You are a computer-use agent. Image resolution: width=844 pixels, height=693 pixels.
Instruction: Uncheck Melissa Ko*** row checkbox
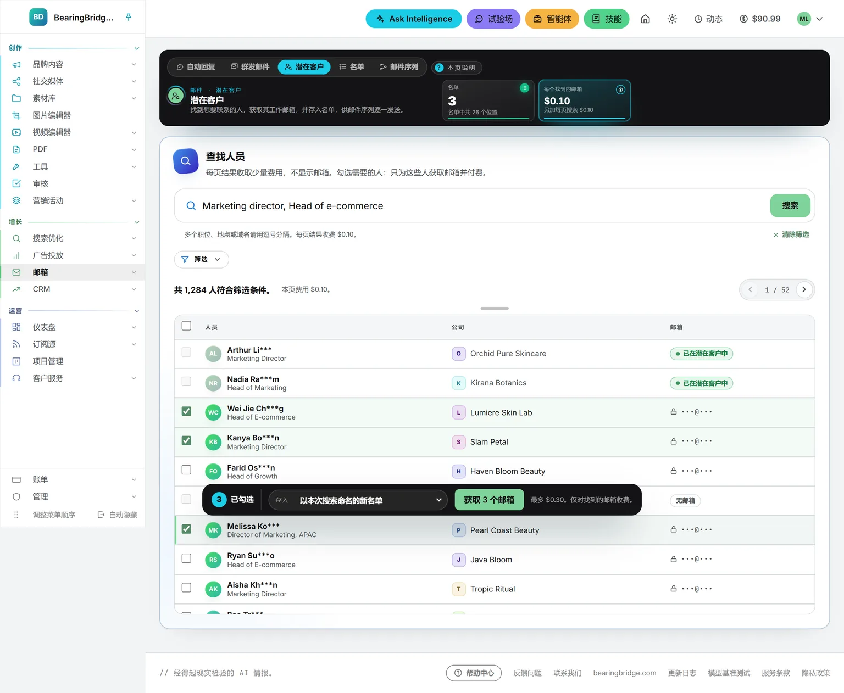(x=187, y=529)
